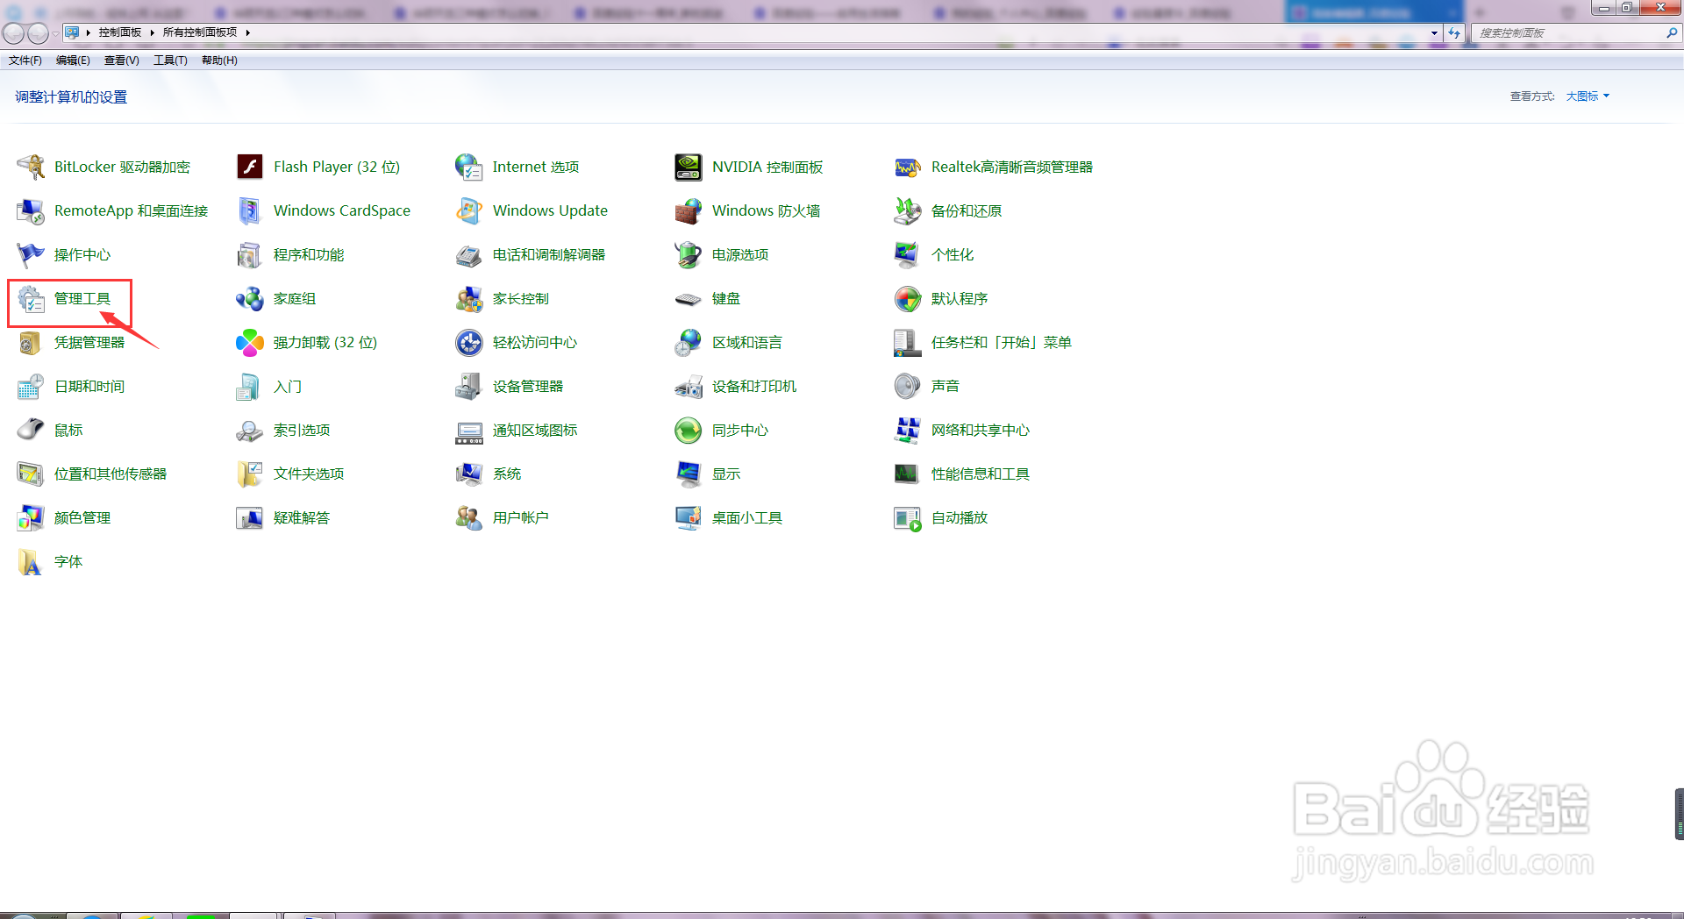Open the 键盘 icon
The height and width of the screenshot is (919, 1684).
tap(689, 298)
